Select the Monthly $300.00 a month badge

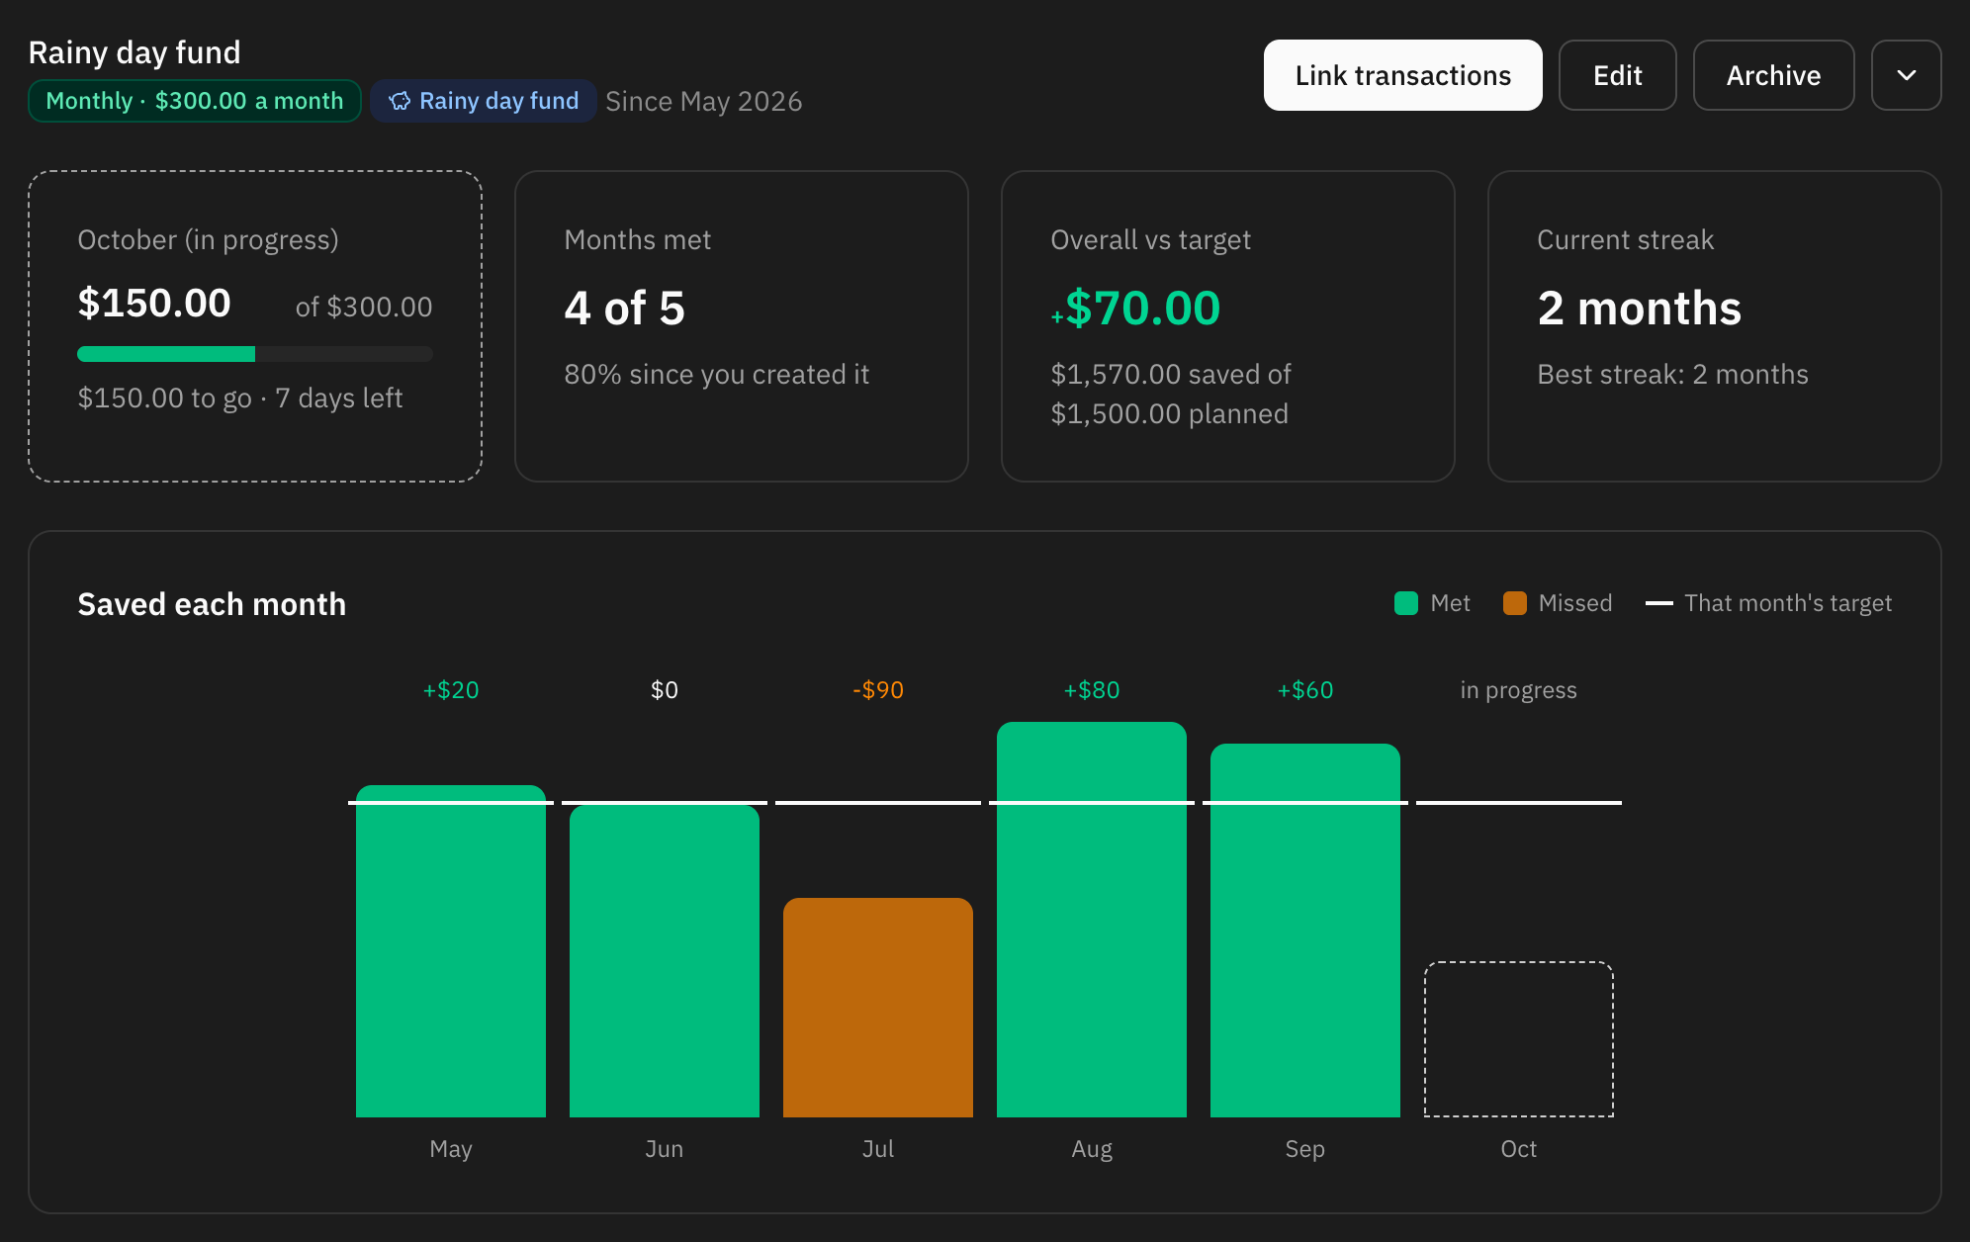(x=195, y=101)
